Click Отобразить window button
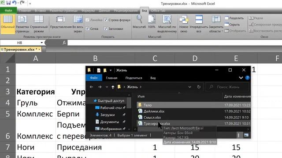The image size is (282, 158). (235, 31)
